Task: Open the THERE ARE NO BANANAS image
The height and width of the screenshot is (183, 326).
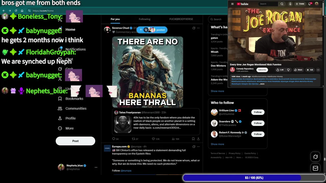Action: coord(147,72)
